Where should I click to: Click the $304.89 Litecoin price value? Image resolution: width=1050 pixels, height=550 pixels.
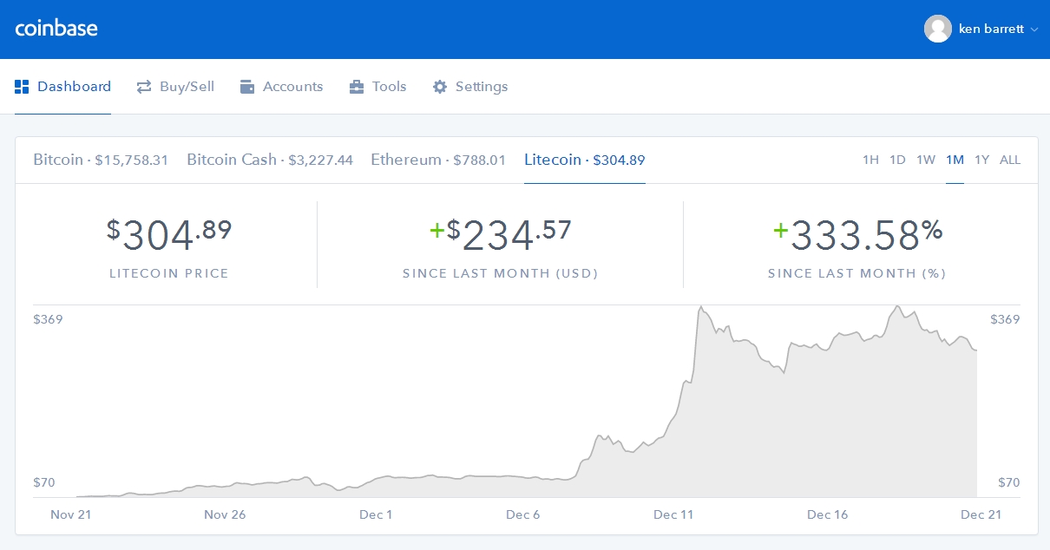(x=169, y=234)
